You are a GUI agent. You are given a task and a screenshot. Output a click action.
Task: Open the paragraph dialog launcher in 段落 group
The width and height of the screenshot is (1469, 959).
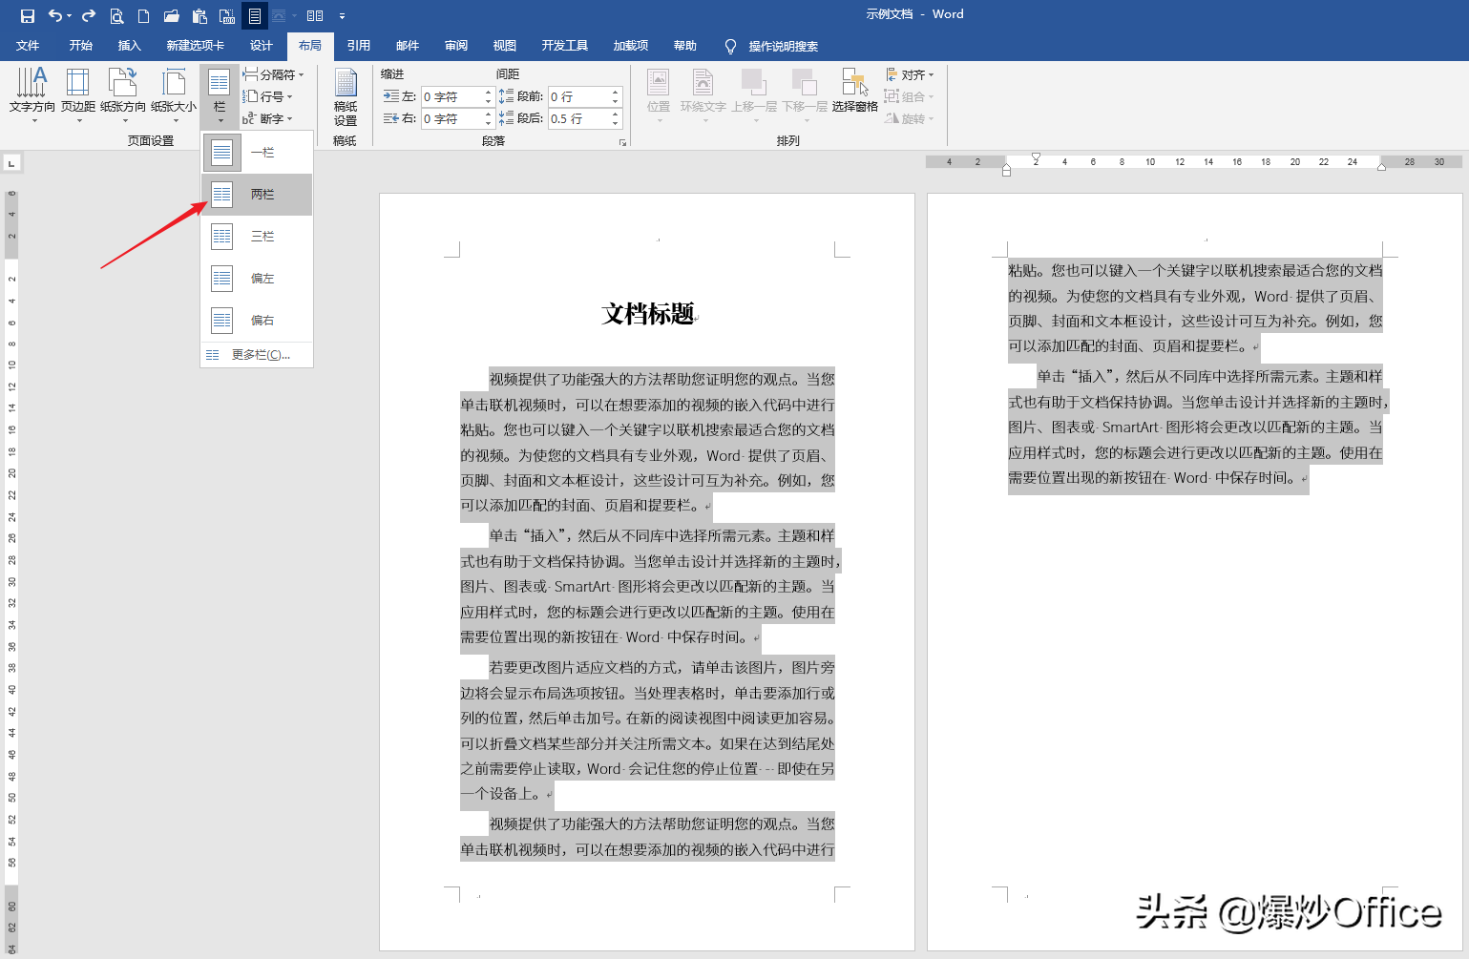click(622, 142)
